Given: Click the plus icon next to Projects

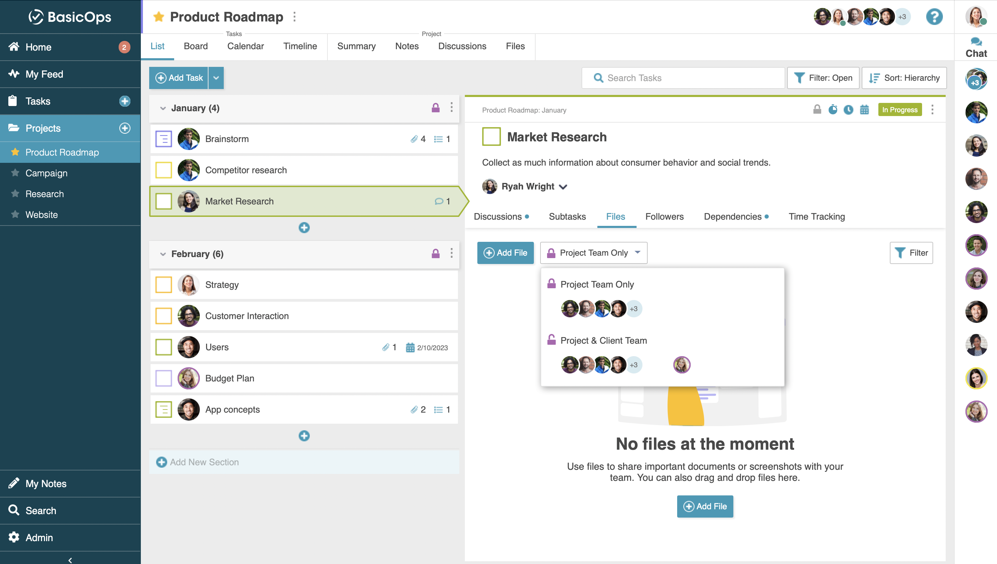Looking at the screenshot, I should (x=125, y=128).
